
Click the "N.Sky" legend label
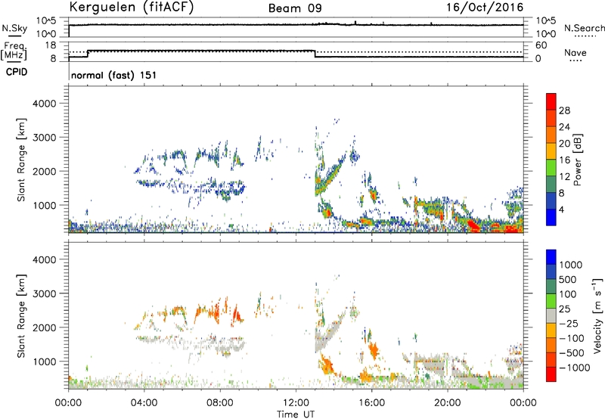(x=14, y=28)
